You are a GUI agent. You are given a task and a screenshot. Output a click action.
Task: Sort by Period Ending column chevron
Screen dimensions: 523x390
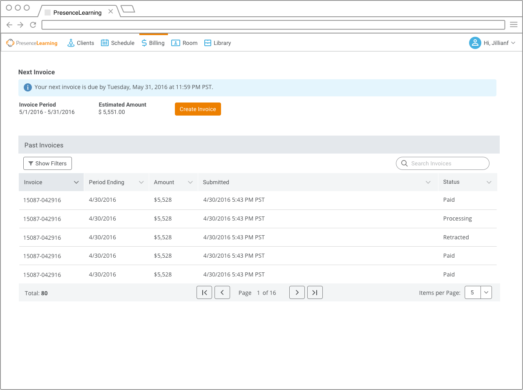[141, 183]
